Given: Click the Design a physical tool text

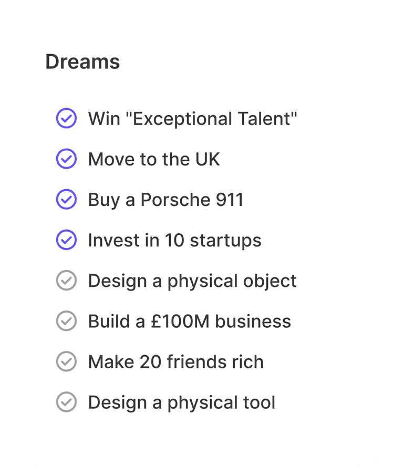Looking at the screenshot, I should coord(181,402).
